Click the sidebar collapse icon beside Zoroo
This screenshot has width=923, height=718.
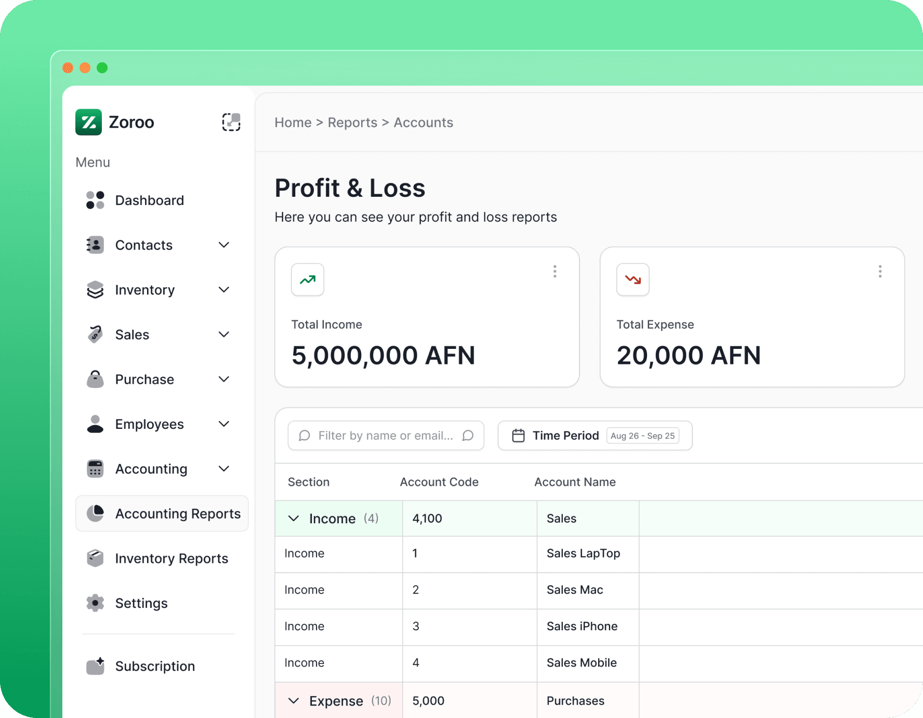pyautogui.click(x=231, y=123)
